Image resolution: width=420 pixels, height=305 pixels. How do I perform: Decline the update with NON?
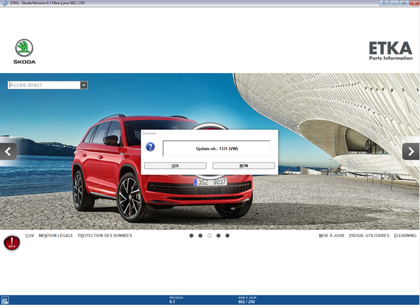243,166
